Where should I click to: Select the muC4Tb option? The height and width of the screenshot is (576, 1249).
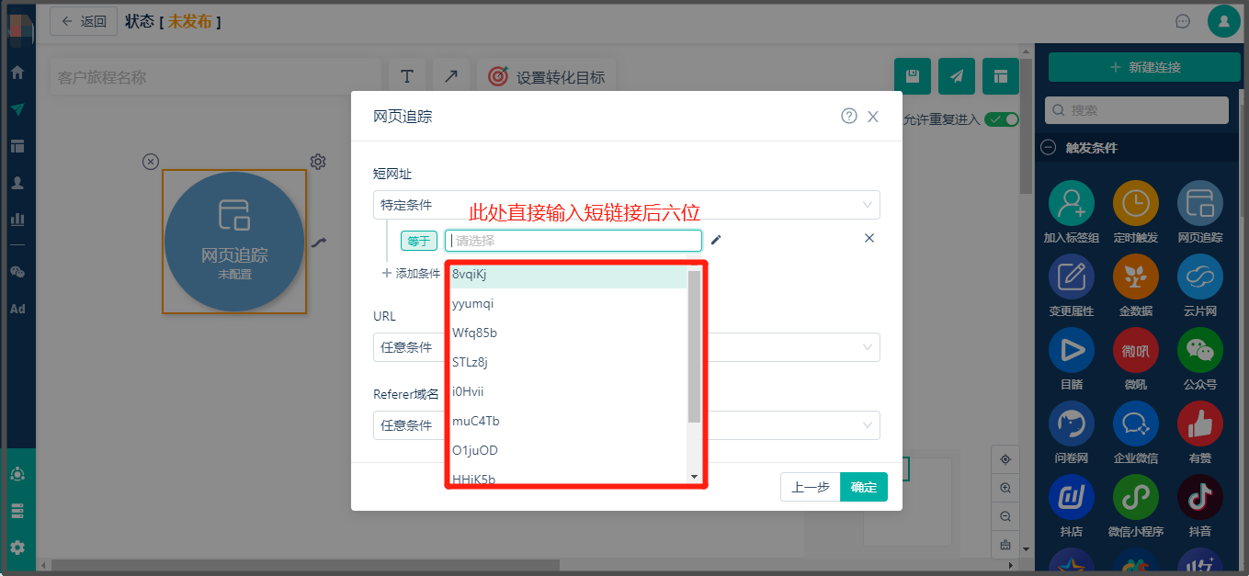point(568,421)
